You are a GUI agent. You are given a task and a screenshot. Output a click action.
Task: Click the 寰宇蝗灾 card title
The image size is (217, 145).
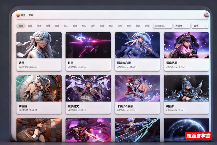73,106
